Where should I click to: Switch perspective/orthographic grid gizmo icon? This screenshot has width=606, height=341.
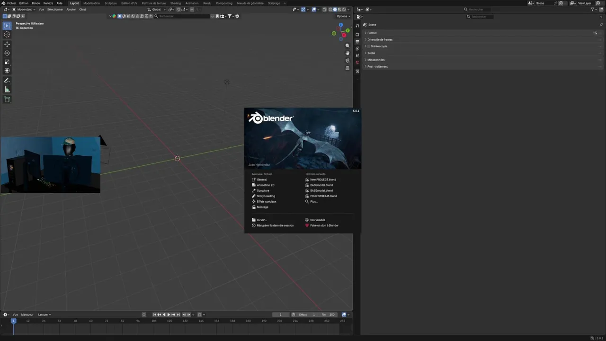[x=348, y=68]
